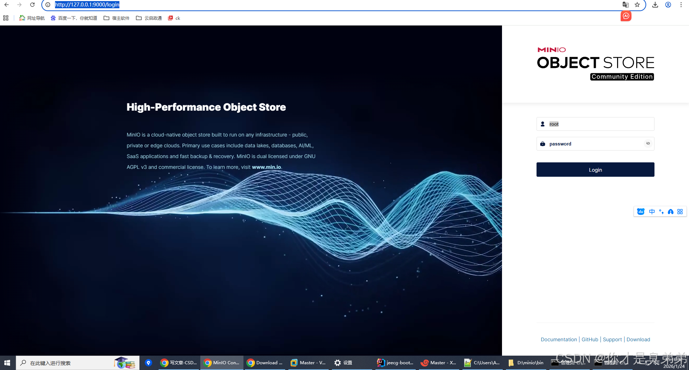Click the 中 translation icon on the floating toolbar

click(x=652, y=211)
